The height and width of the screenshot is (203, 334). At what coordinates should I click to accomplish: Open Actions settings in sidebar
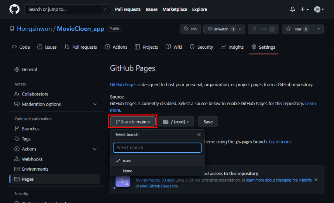click(x=29, y=149)
